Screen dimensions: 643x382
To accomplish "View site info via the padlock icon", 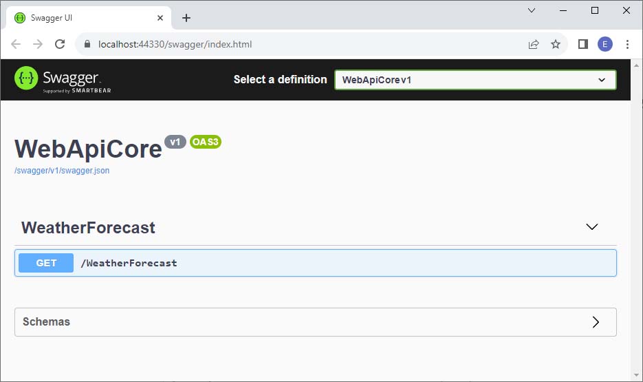I will pyautogui.click(x=87, y=44).
